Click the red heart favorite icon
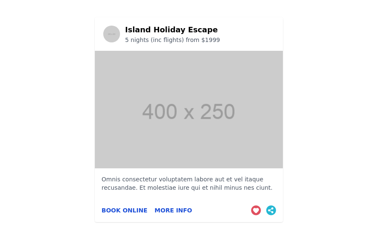This screenshot has height=246, width=384. pos(256,210)
